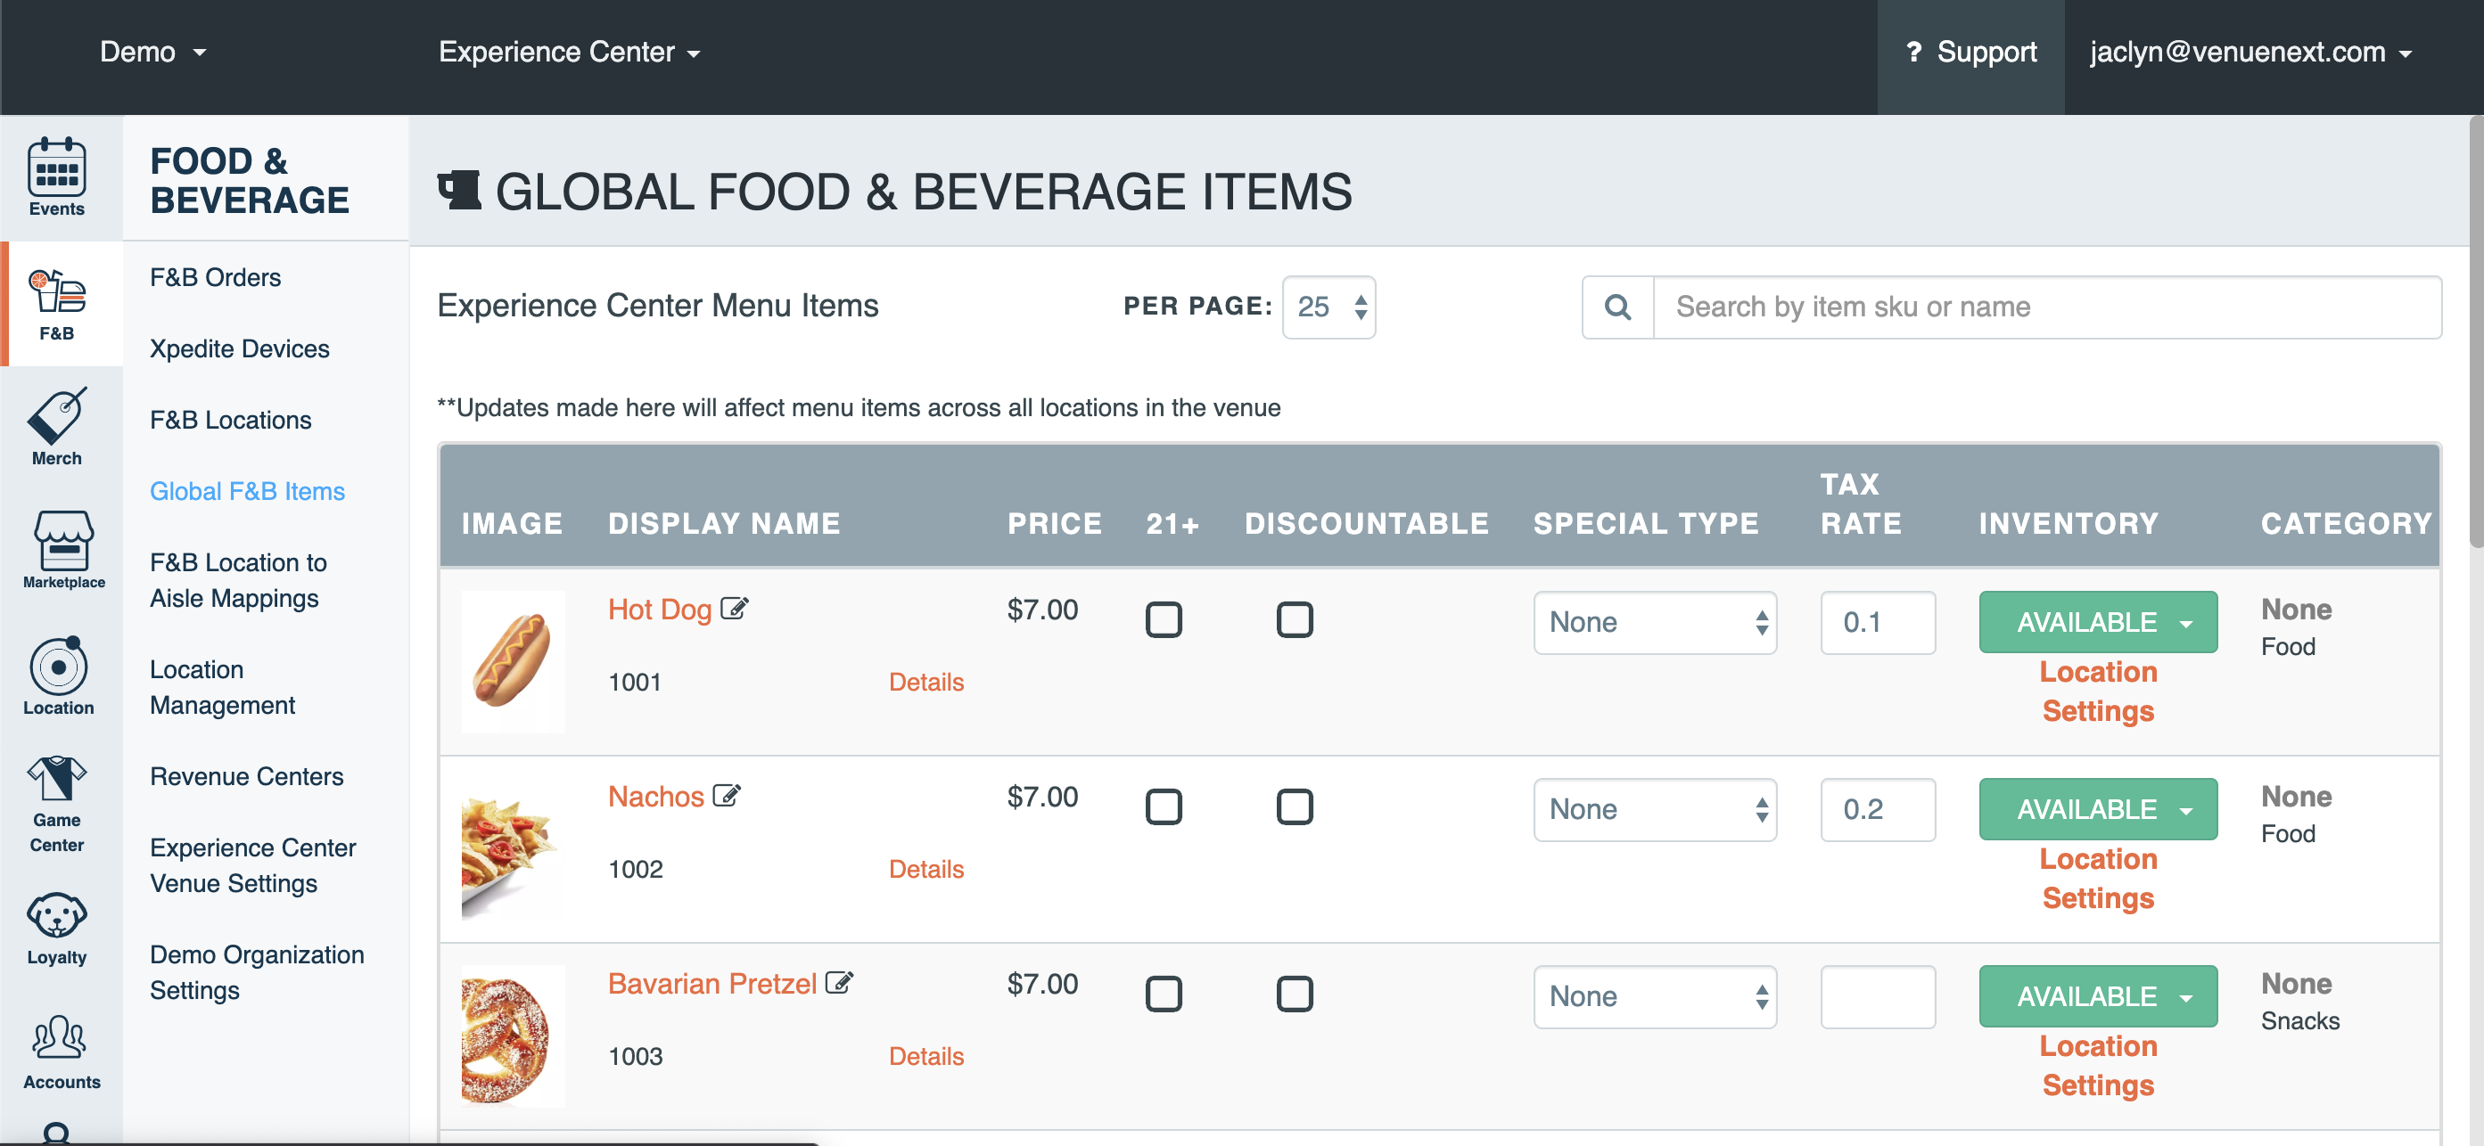Select Global F&B Items menu item
This screenshot has width=2484, height=1146.
248,492
